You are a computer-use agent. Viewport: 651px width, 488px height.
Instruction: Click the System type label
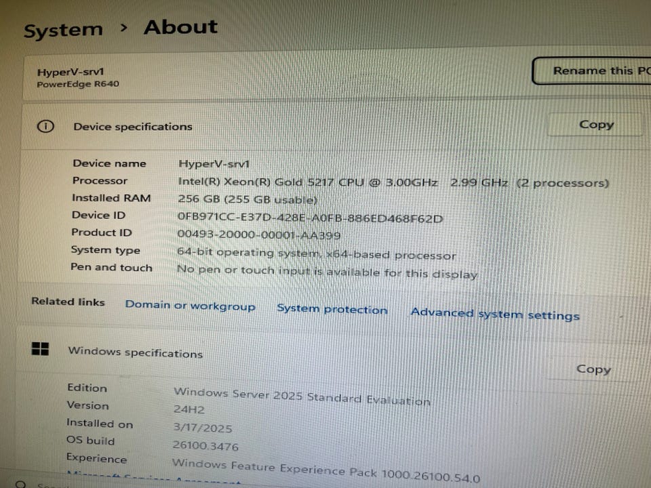[106, 250]
